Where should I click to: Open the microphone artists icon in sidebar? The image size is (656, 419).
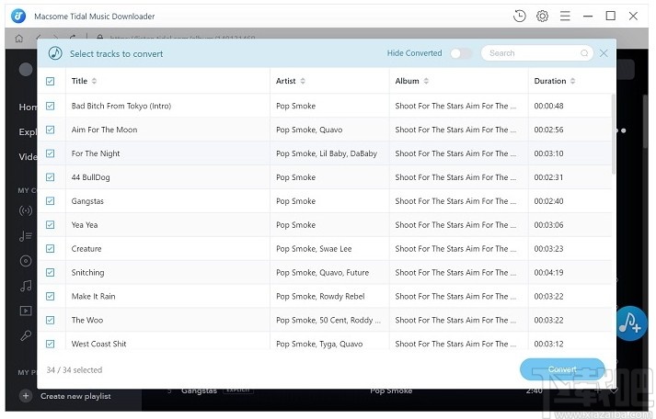pos(26,335)
